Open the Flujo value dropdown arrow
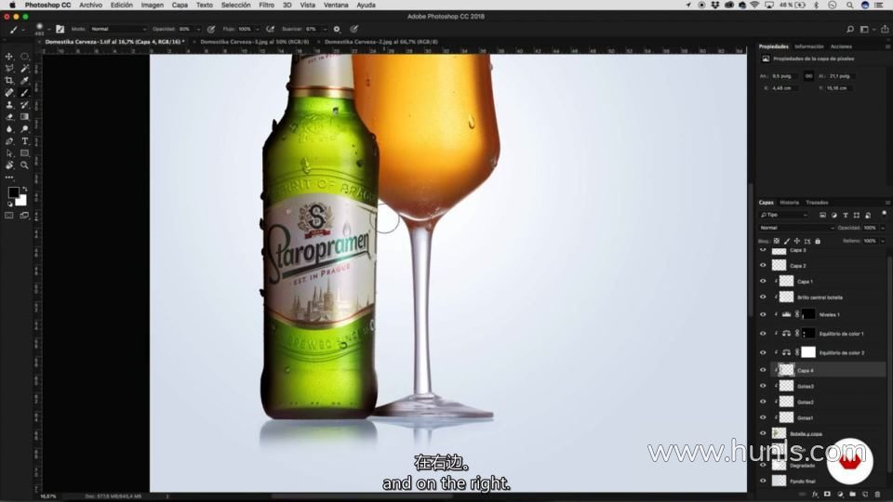 [258, 29]
